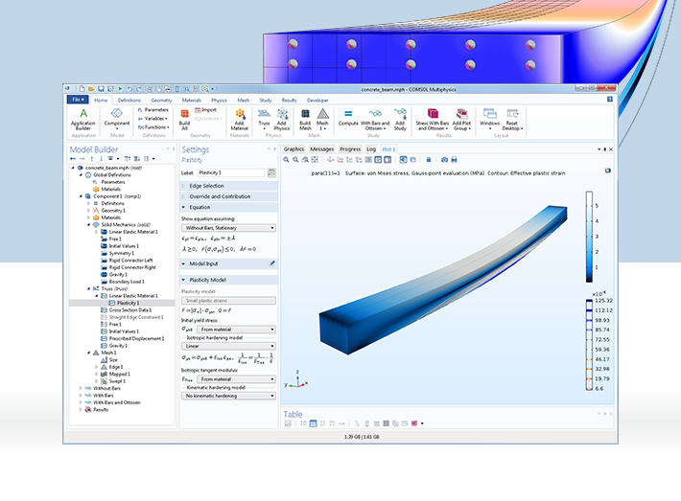
Task: Toggle the second highlighted view button in Graphics toolbar
Action: [387, 160]
